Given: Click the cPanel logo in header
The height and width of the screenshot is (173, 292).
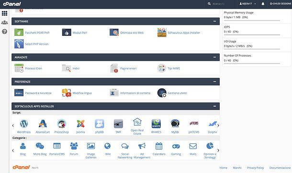Looking at the screenshot, I should coord(12,4).
